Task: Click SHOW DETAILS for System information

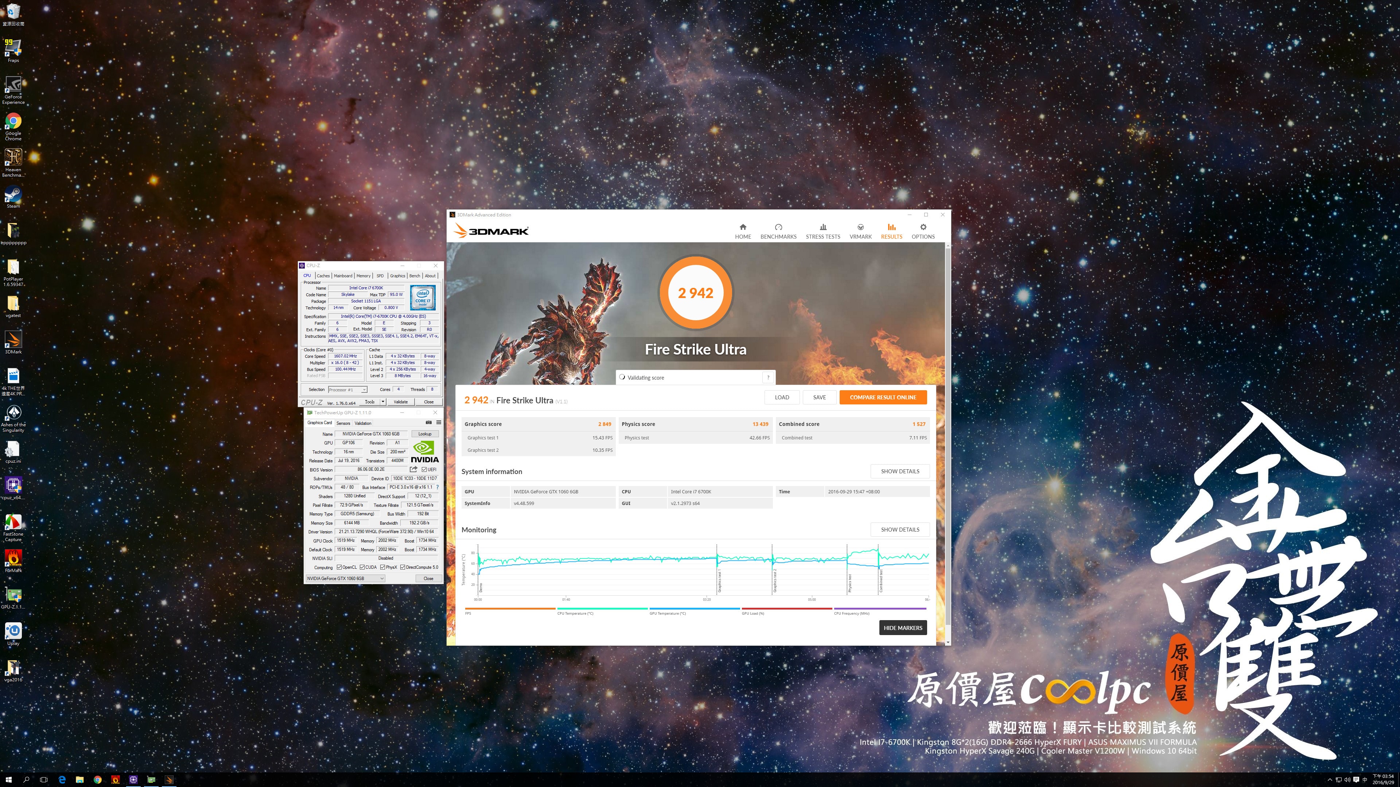Action: tap(900, 471)
